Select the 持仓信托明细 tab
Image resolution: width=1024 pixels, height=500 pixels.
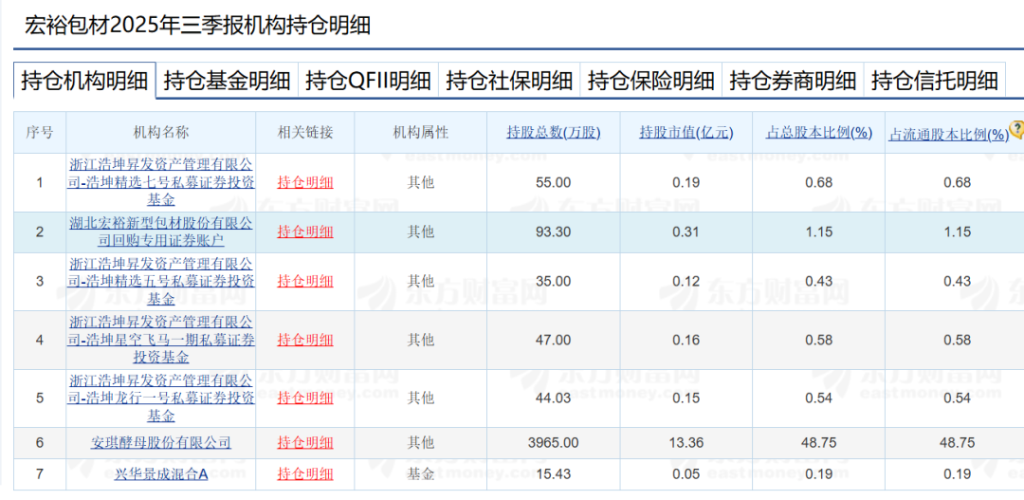934,81
